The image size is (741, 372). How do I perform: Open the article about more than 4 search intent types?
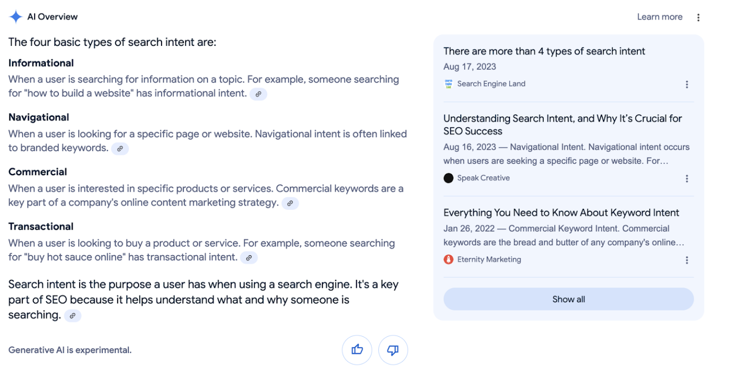[544, 51]
